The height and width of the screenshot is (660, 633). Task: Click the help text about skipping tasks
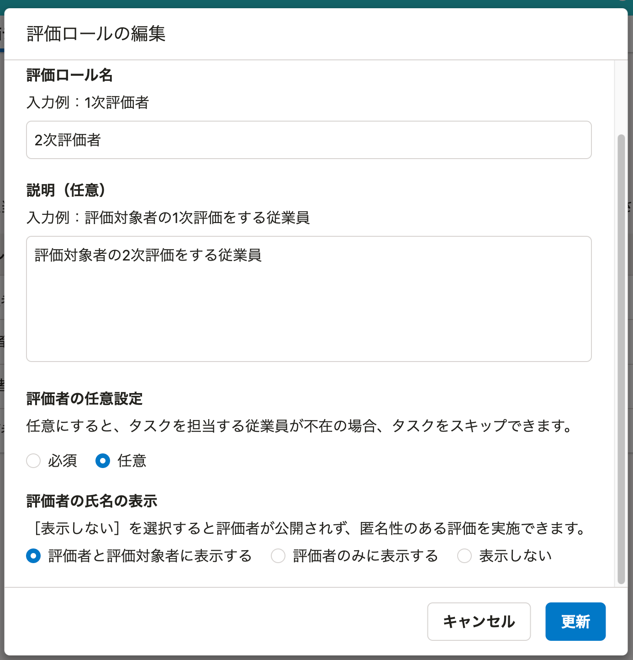point(301,426)
